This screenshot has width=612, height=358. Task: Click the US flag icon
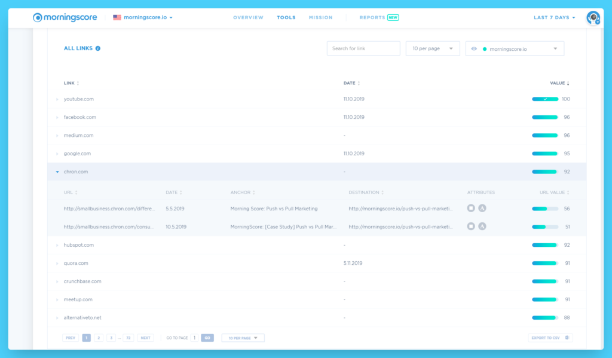click(117, 17)
